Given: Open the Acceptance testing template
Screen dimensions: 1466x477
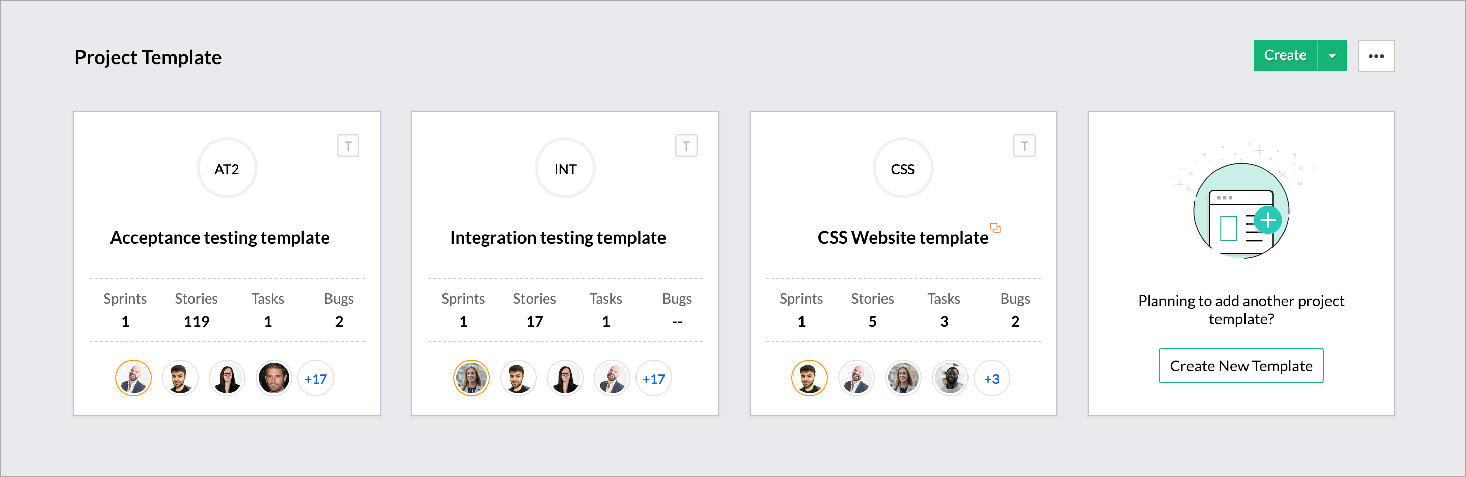Looking at the screenshot, I should [x=219, y=237].
